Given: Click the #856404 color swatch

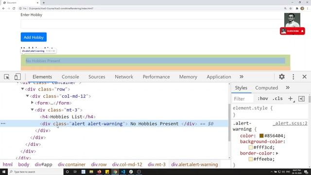Looking at the screenshot, I should coord(261,136).
